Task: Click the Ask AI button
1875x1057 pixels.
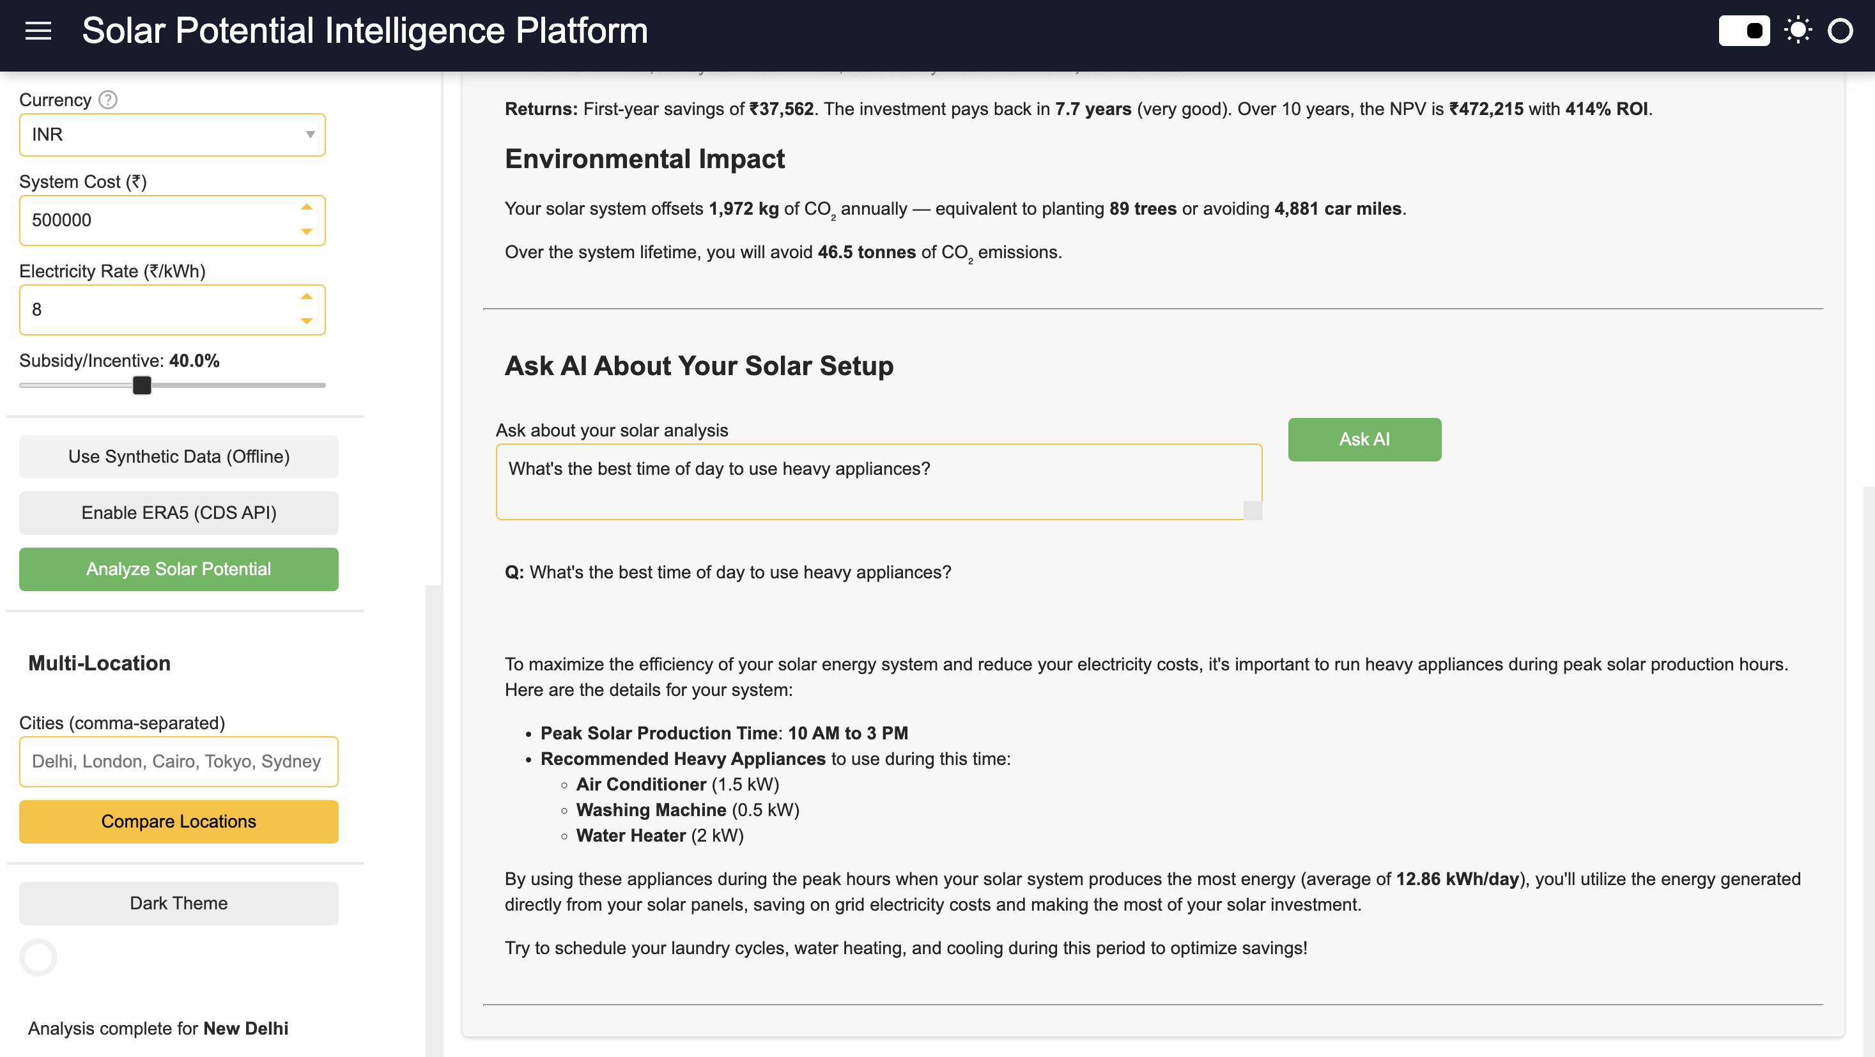Action: coord(1364,439)
